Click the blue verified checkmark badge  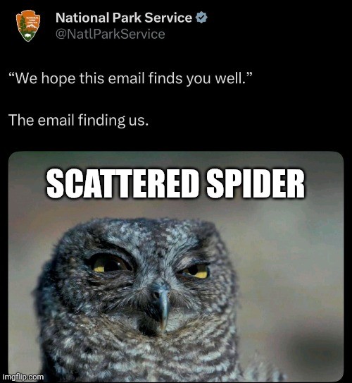202,18
